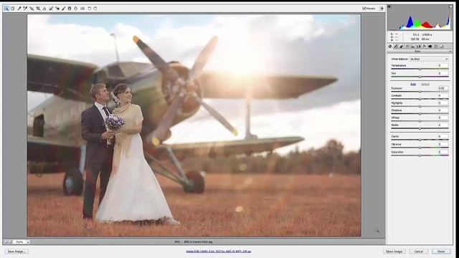Screen dimensions: 459x258
Task: Open the Presets panel tab
Action: pos(435,46)
